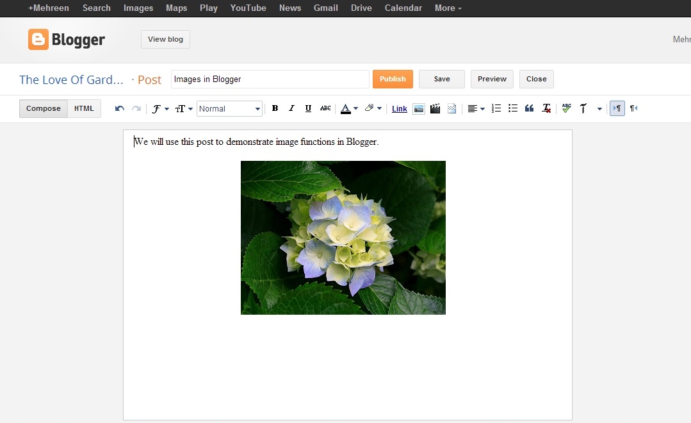Run the spell check
The image size is (691, 423).
(x=566, y=108)
